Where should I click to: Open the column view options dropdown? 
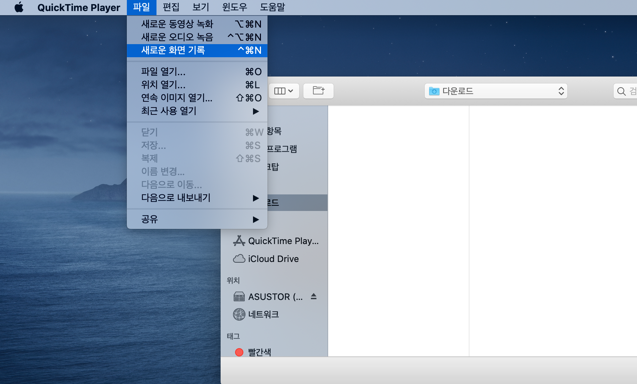point(284,91)
